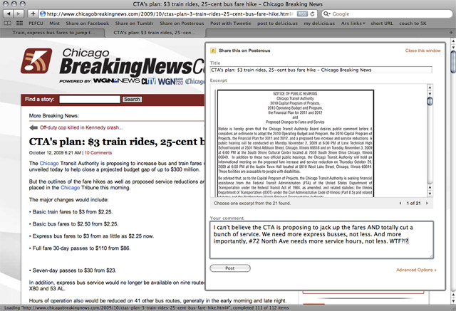Click the page scrollbar bottom down arrow

click(x=453, y=301)
